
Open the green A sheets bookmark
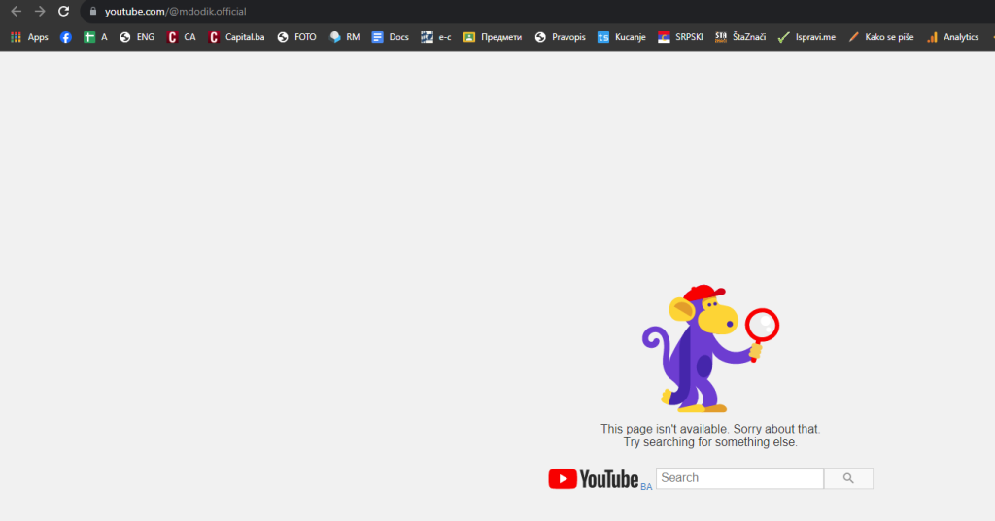pos(95,37)
